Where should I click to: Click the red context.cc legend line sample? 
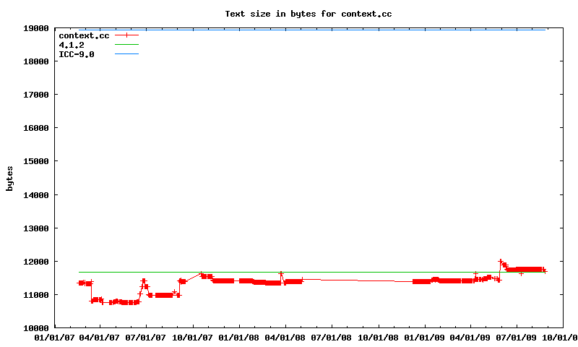point(126,35)
